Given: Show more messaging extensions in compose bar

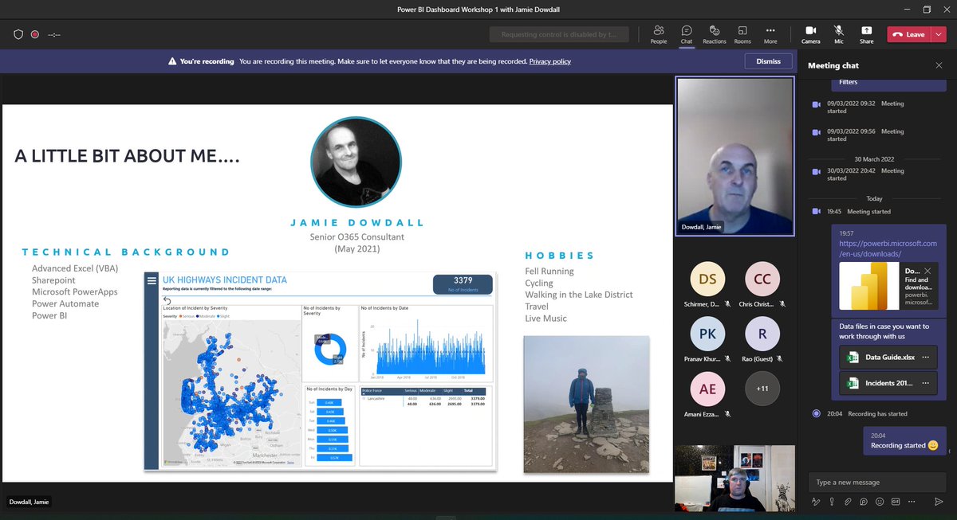Looking at the screenshot, I should click(912, 502).
